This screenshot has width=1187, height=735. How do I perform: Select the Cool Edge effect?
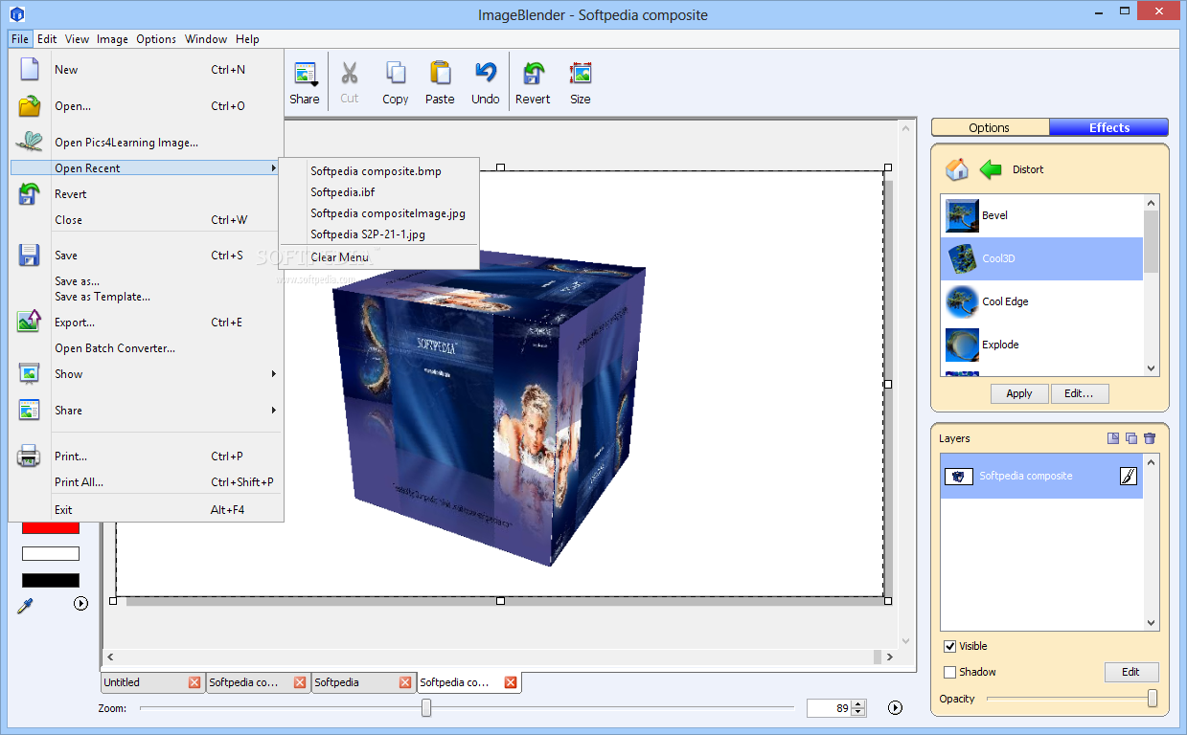[1042, 301]
